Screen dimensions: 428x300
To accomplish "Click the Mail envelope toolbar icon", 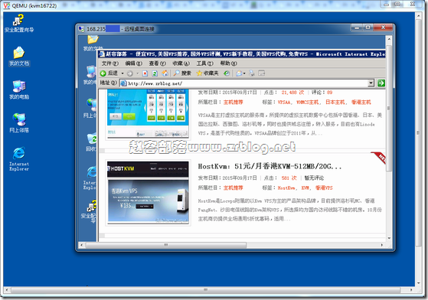I will (239, 73).
